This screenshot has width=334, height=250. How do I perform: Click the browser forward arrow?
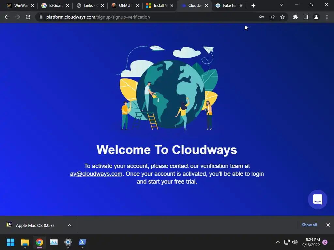18,17
